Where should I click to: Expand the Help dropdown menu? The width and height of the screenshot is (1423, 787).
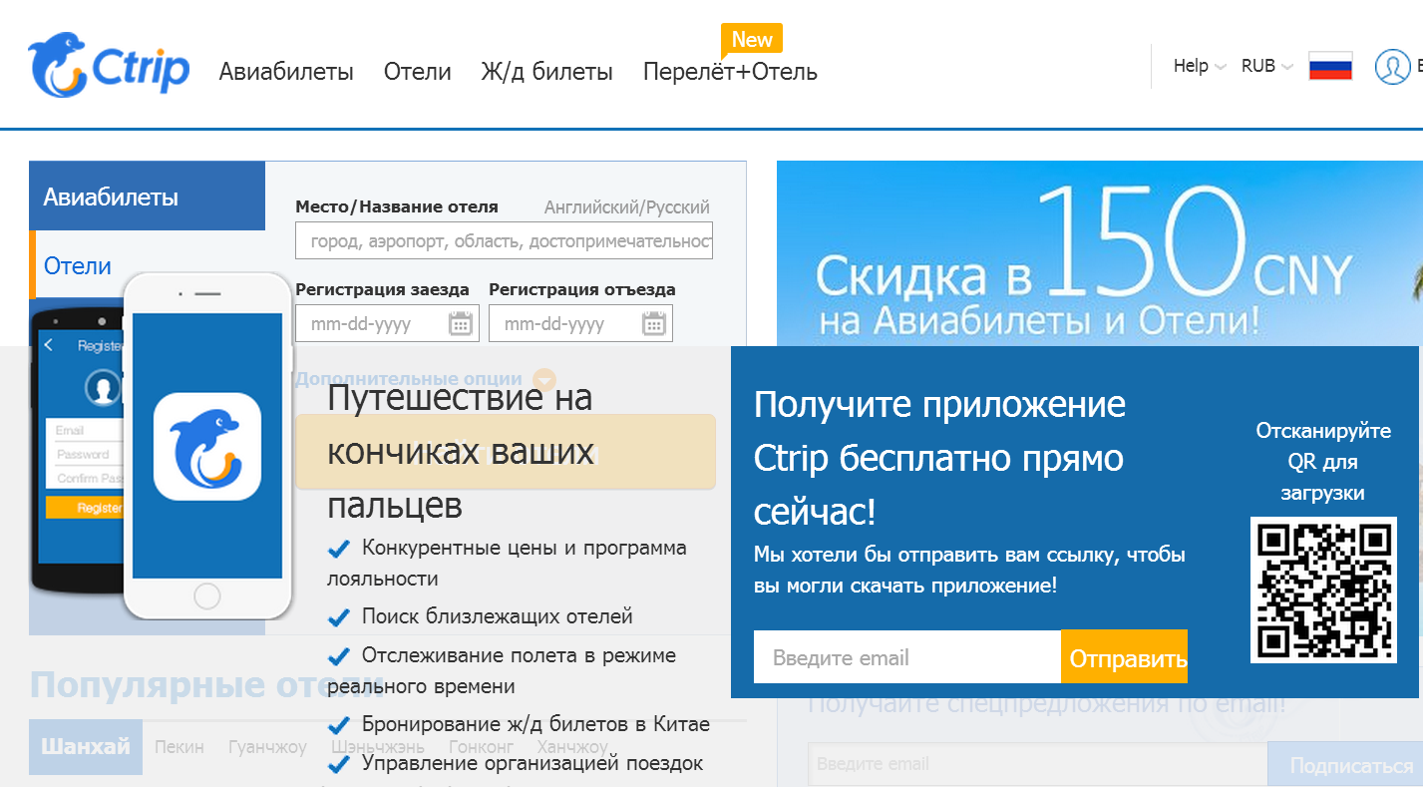point(1200,66)
